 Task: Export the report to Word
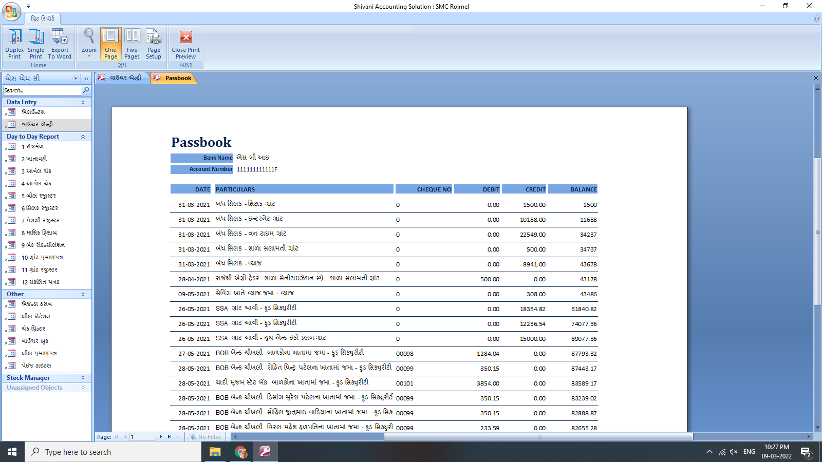(60, 44)
